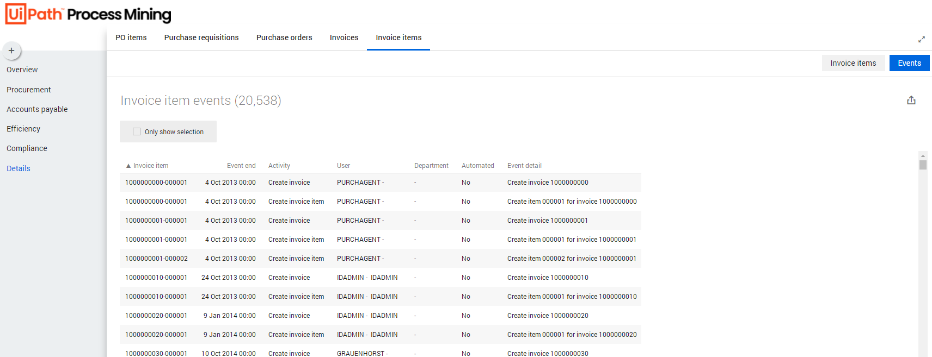This screenshot has width=932, height=357.
Task: Click the export share icon
Action: [911, 101]
